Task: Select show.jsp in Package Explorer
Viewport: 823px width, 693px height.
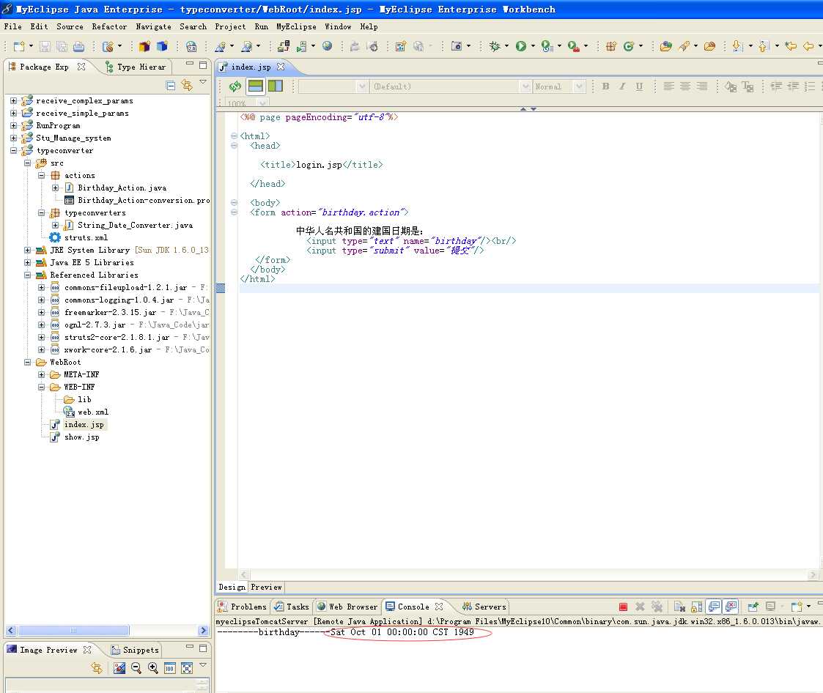Action: pyautogui.click(x=81, y=437)
